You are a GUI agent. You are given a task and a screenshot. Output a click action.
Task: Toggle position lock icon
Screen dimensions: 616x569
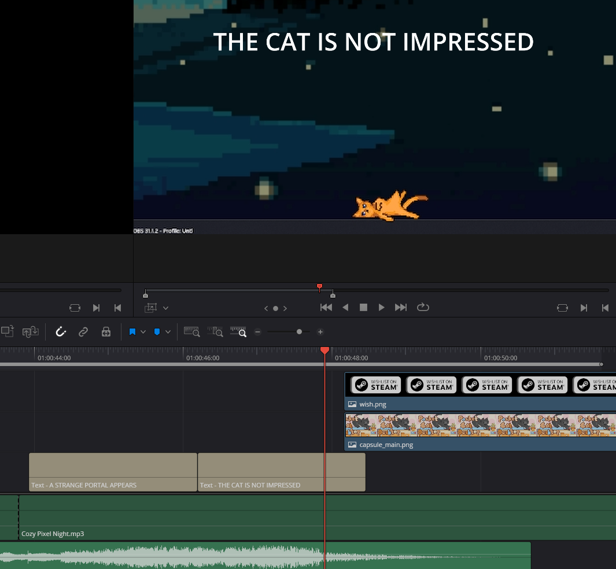click(x=106, y=332)
